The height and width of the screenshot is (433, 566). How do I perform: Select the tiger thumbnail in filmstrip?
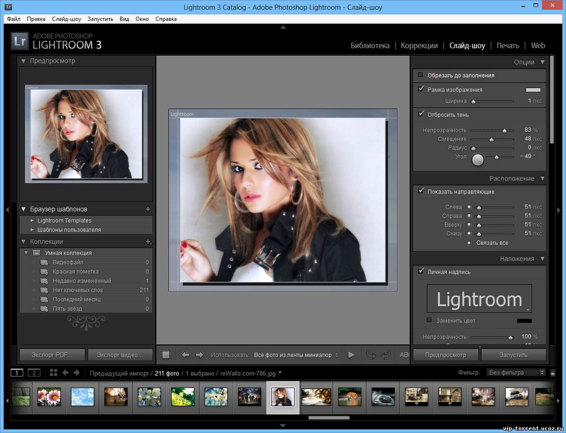(350, 397)
